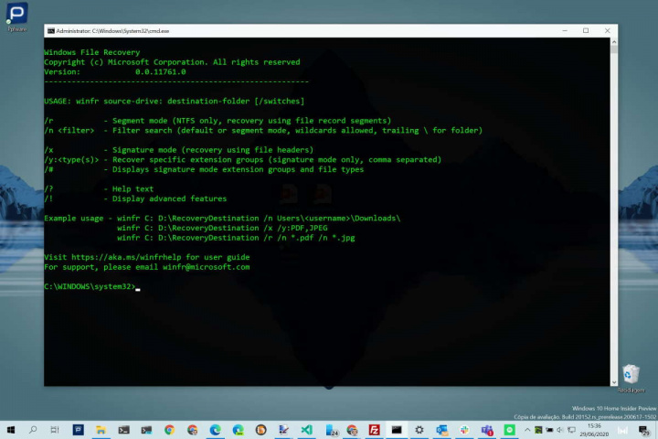Expand hidden system tray icons chevron
The image size is (658, 439).
[528, 430]
